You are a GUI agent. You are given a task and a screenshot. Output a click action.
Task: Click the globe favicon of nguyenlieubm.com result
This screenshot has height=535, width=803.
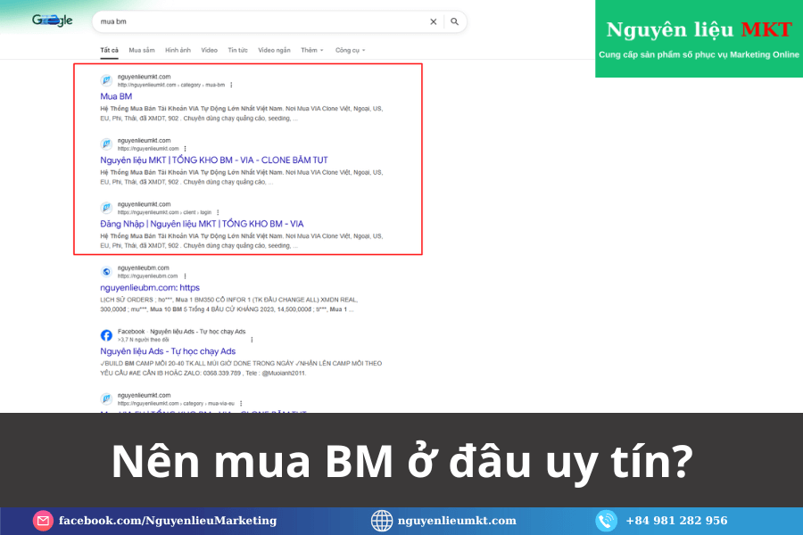tap(106, 271)
